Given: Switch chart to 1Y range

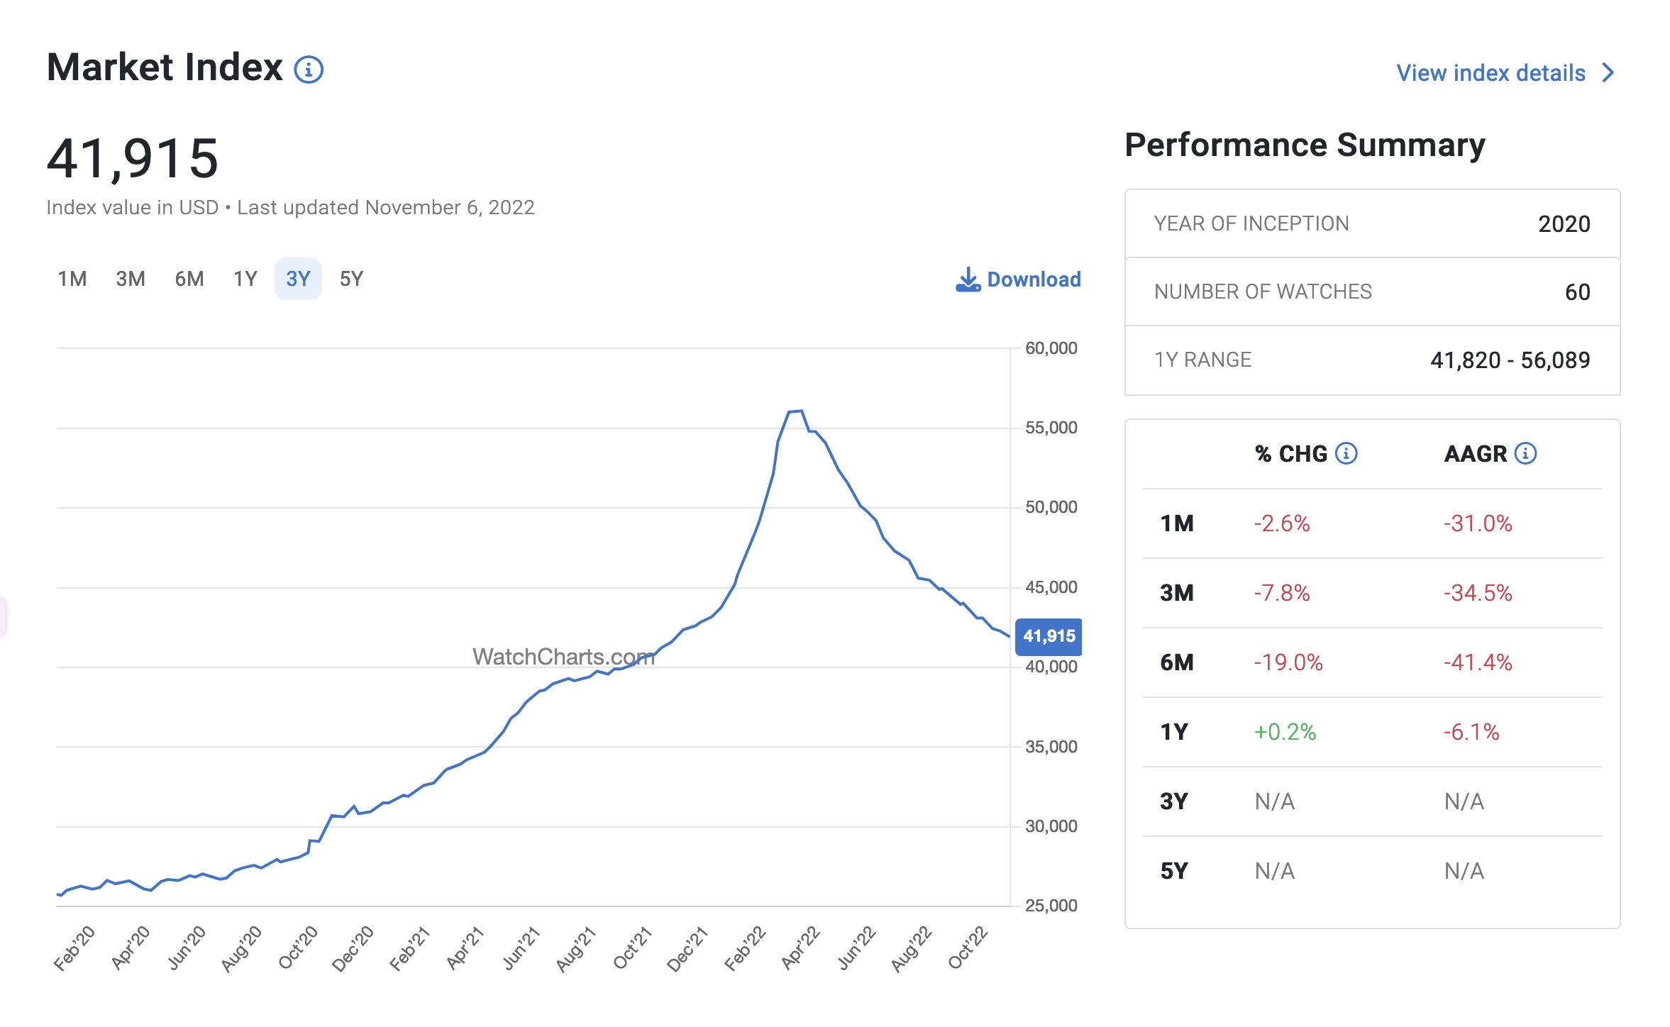Looking at the screenshot, I should pos(245,279).
